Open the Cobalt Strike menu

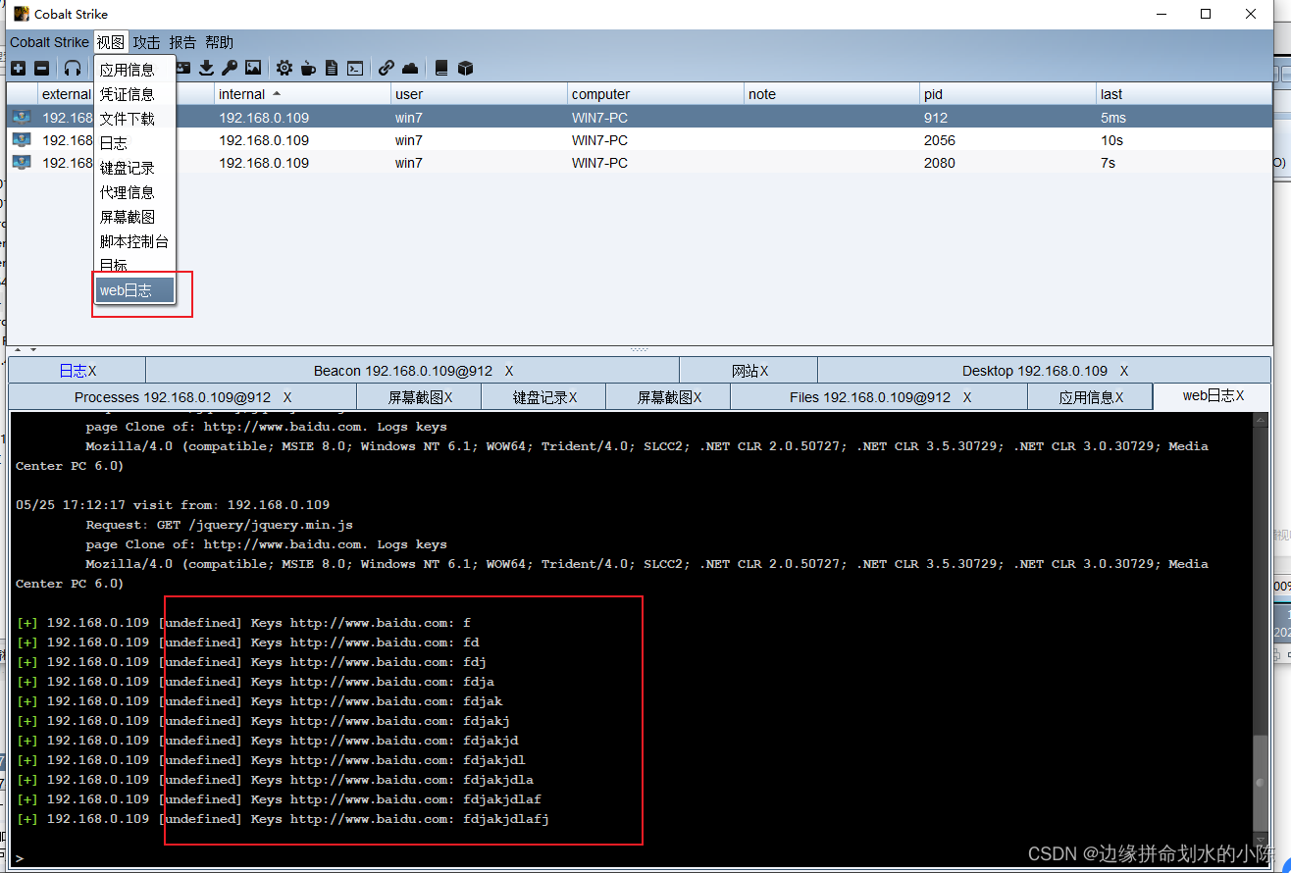(x=49, y=42)
